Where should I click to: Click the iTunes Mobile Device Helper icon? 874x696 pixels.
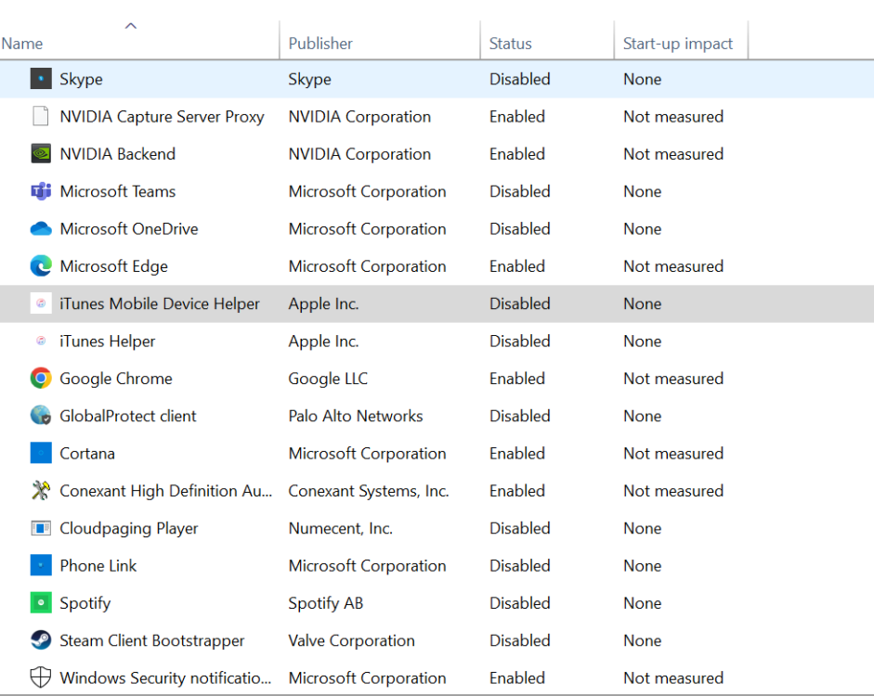coord(41,303)
